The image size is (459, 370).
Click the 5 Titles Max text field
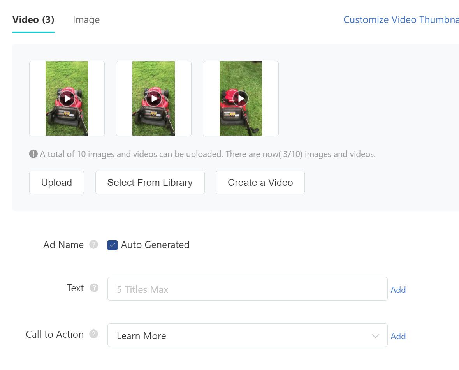(x=247, y=289)
